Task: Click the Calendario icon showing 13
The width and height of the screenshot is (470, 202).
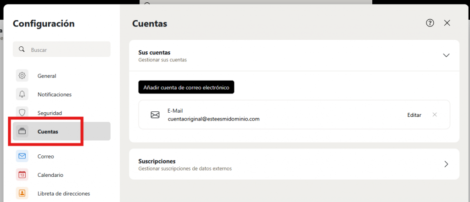Action: pyautogui.click(x=22, y=175)
